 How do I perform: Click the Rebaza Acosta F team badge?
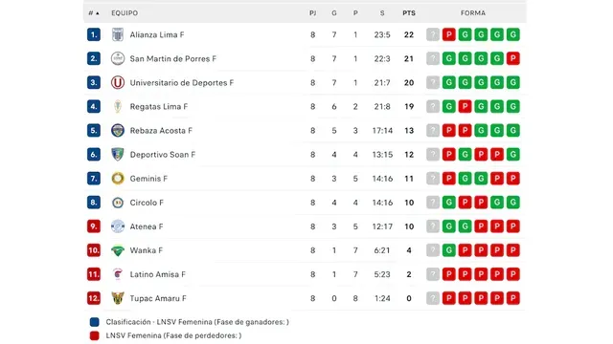pyautogui.click(x=118, y=130)
